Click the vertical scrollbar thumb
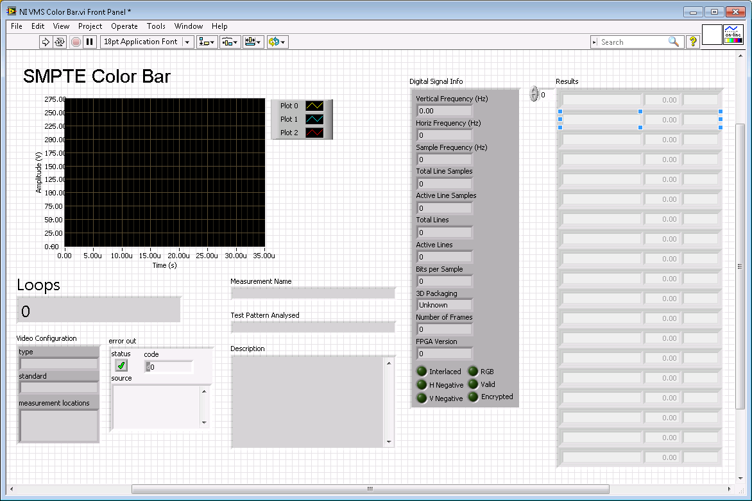This screenshot has width=752, height=501. tap(740, 267)
